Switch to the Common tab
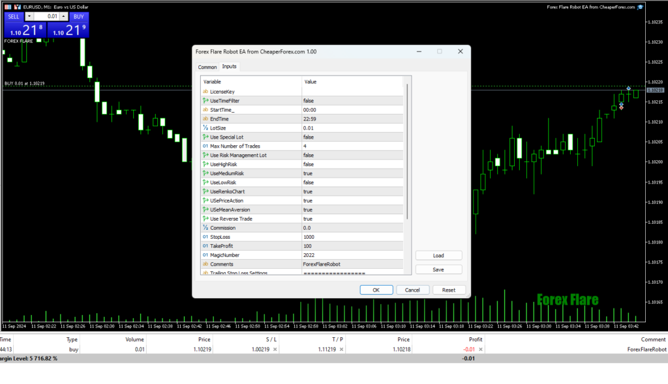 point(207,66)
